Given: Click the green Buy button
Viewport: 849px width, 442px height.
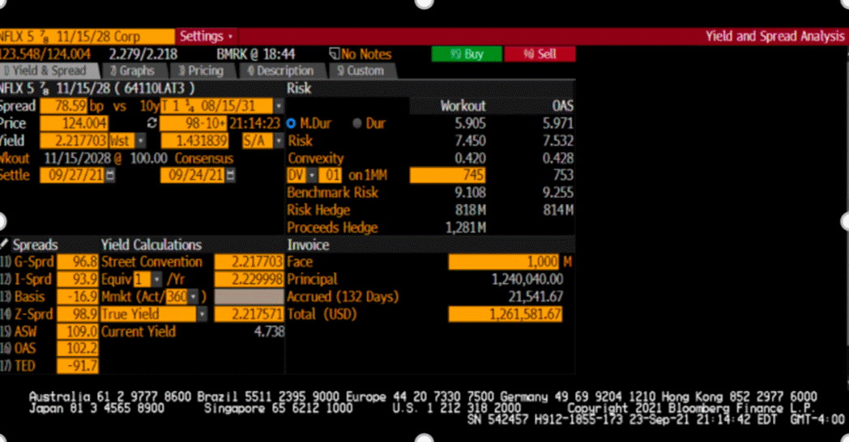Looking at the screenshot, I should pyautogui.click(x=467, y=54).
